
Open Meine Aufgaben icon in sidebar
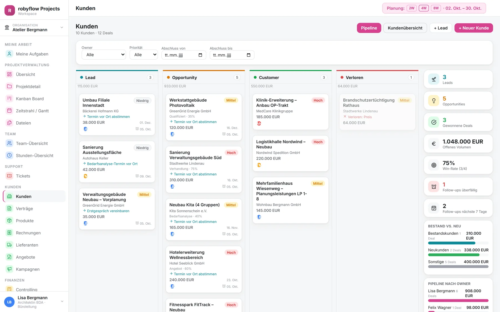(x=9, y=54)
